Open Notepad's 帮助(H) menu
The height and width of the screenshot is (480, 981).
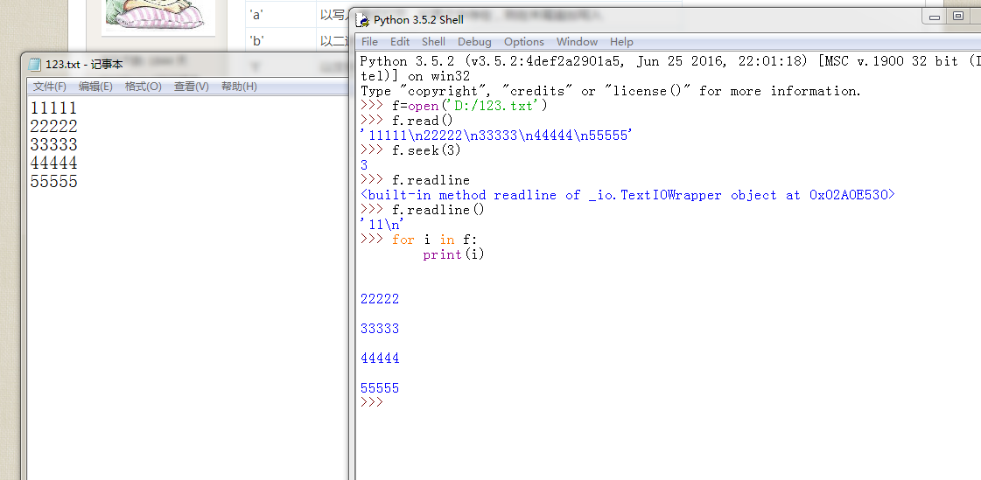click(x=239, y=87)
